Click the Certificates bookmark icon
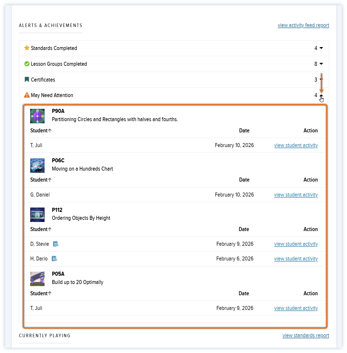Viewport: 347px width, 353px height. (x=27, y=79)
